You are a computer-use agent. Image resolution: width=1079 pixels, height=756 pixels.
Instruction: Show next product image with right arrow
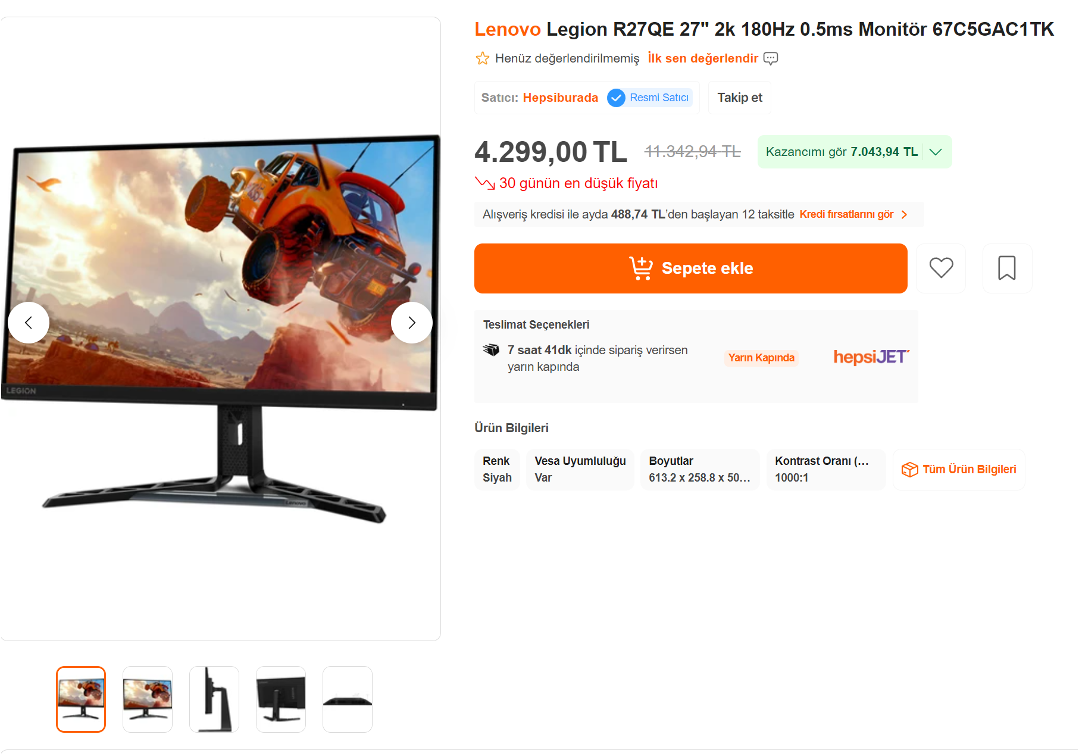coord(411,323)
